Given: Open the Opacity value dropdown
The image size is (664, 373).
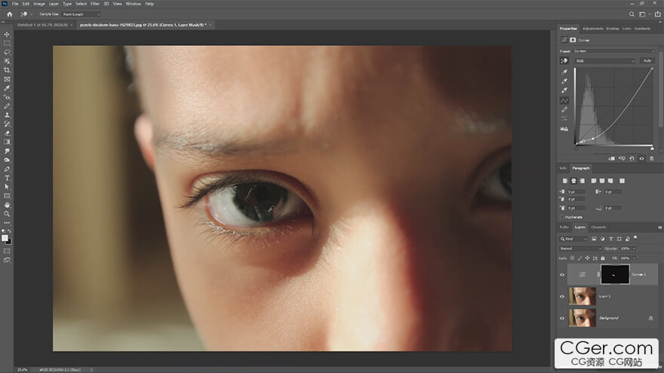Looking at the screenshot, I should coord(634,249).
